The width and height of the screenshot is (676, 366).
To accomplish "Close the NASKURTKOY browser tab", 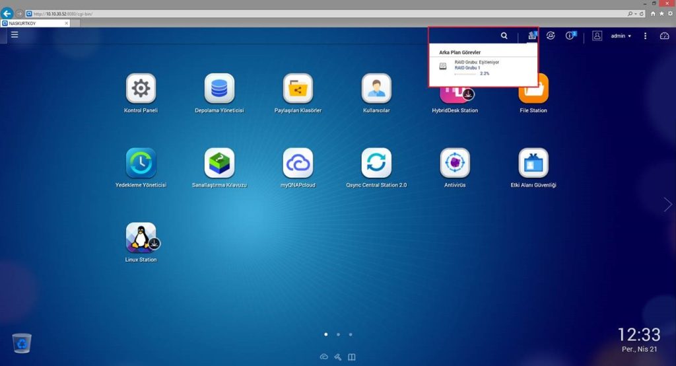I will pos(67,23).
